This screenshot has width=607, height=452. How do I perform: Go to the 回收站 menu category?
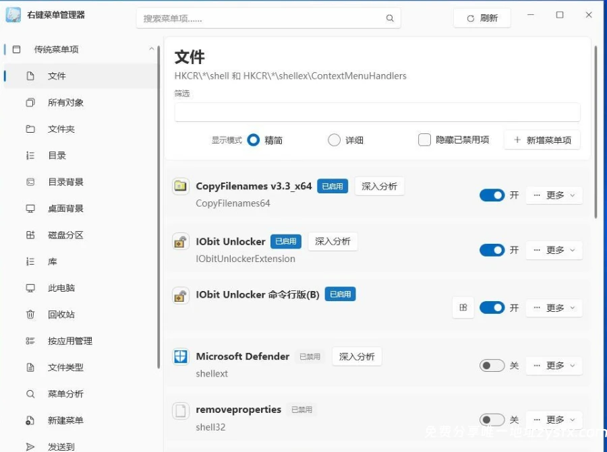[x=82, y=315]
